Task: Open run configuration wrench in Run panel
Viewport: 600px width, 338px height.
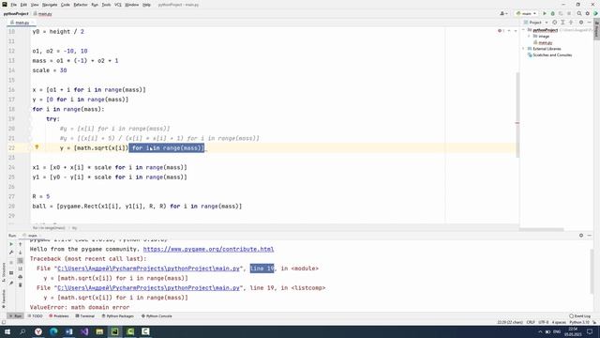Action: coord(11,253)
